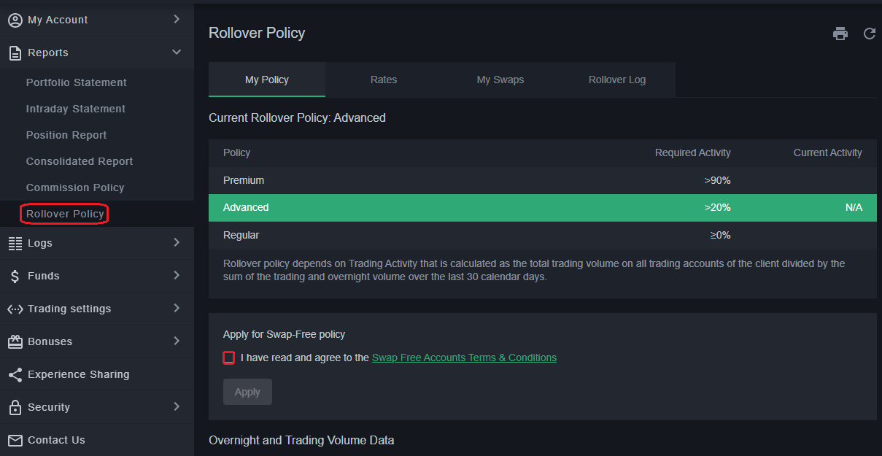Image resolution: width=882 pixels, height=456 pixels.
Task: Switch to the Rates tab
Action: (384, 80)
